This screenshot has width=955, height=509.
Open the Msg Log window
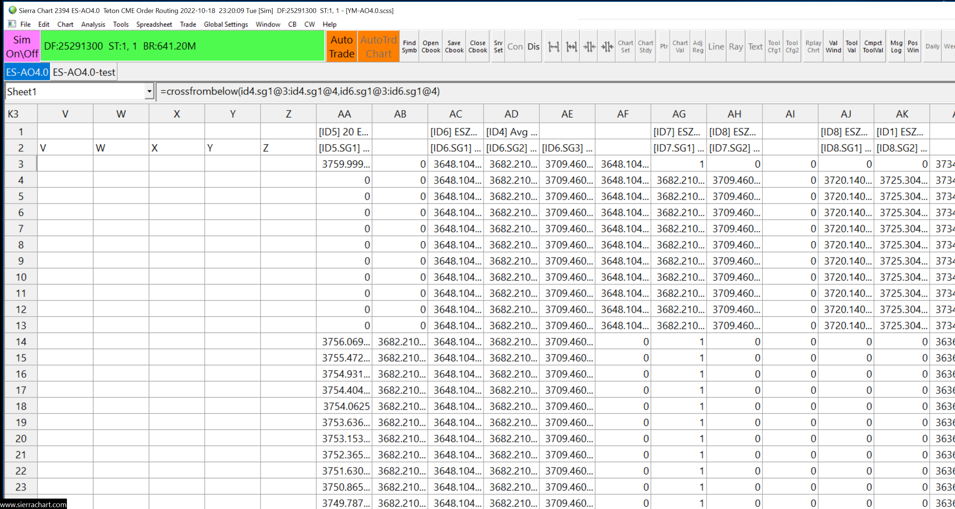[x=896, y=46]
